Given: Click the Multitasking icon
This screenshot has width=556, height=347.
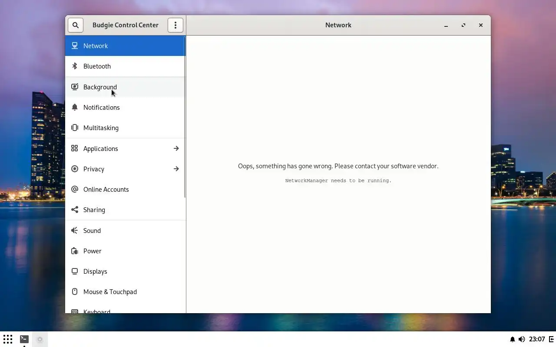Looking at the screenshot, I should tap(75, 128).
